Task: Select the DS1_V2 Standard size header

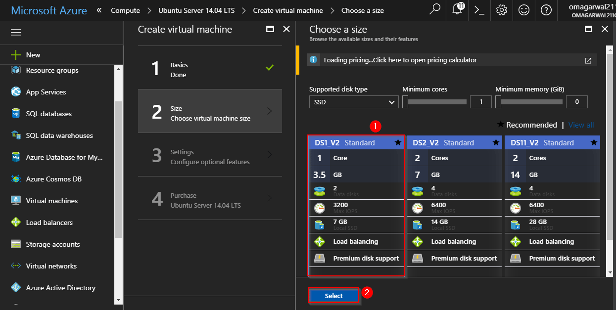Action: click(x=356, y=143)
